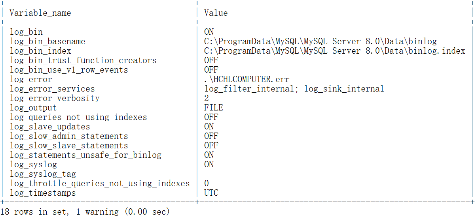The width and height of the screenshot is (476, 217).
Task: Select the log_throttle_queries_not_using_indexes variable name
Action: tap(100, 183)
